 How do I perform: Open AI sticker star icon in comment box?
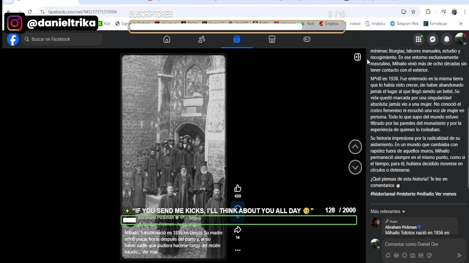click(388, 255)
